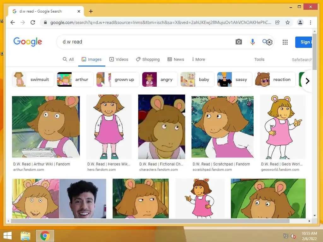This screenshot has height=242, width=323.
Task: Click the characters.fandom.com source text
Action: 158,170
